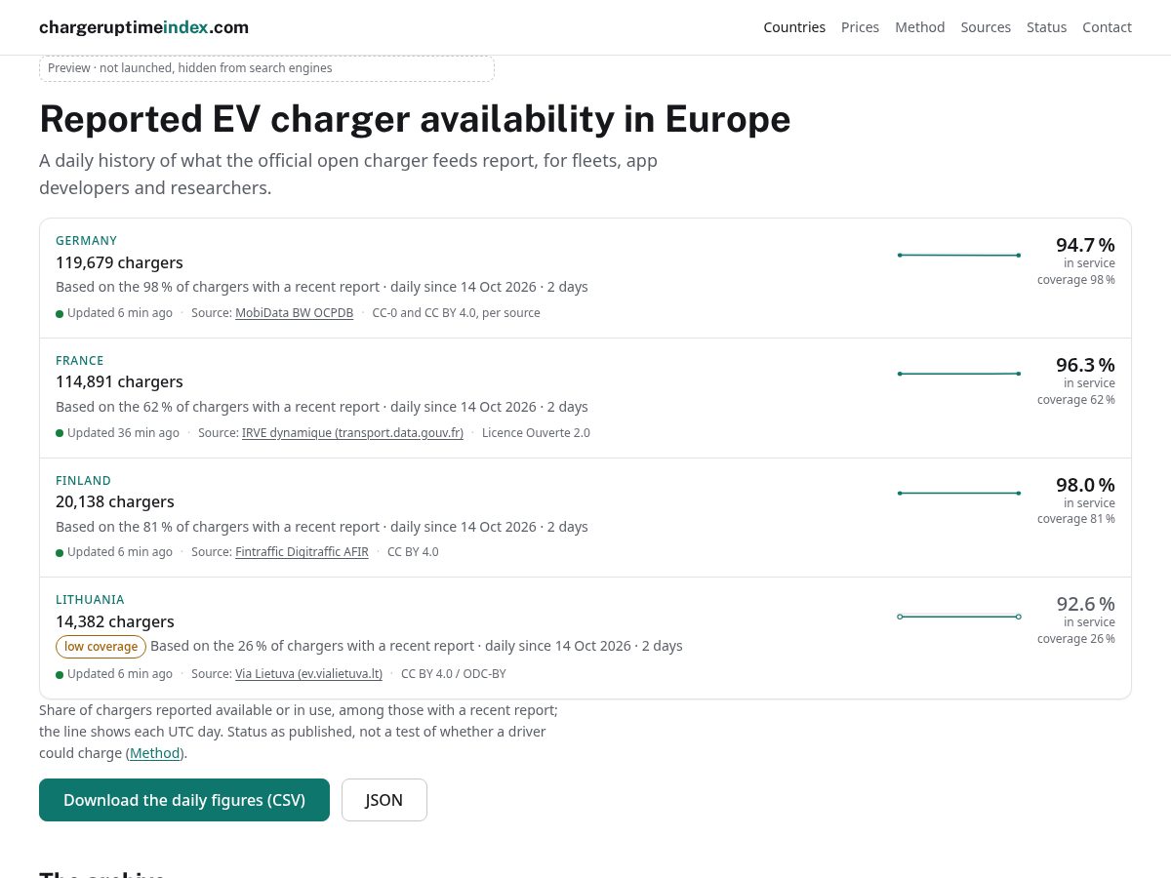Screen dimensions: 1171x878
Task: Click the green status dot in France row
Action: [x=60, y=433]
